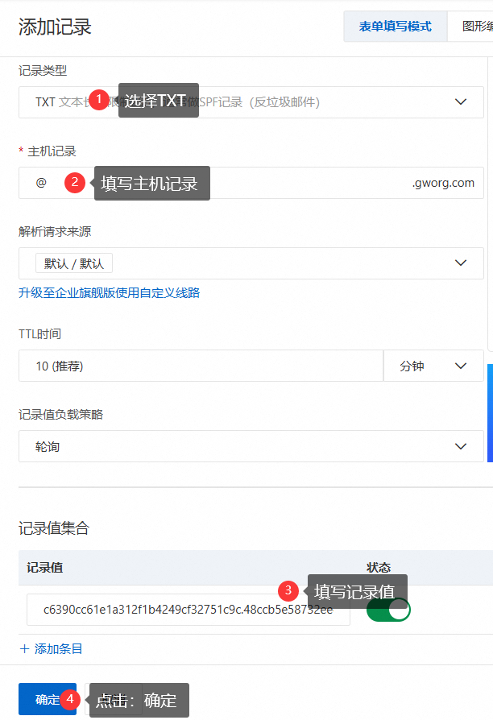Toggle the record 状态 switch
The height and width of the screenshot is (720, 493).
388,610
